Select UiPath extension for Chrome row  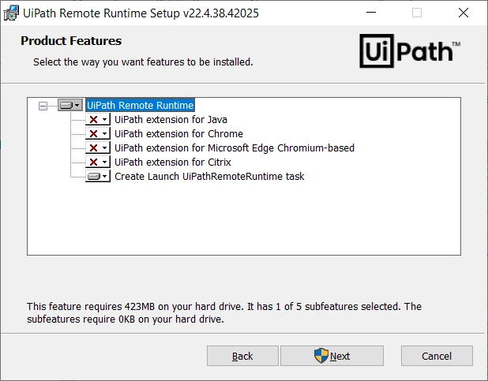tap(179, 134)
